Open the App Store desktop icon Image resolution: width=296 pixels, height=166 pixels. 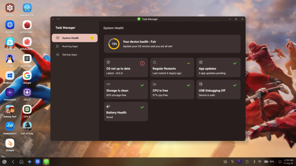point(10,42)
